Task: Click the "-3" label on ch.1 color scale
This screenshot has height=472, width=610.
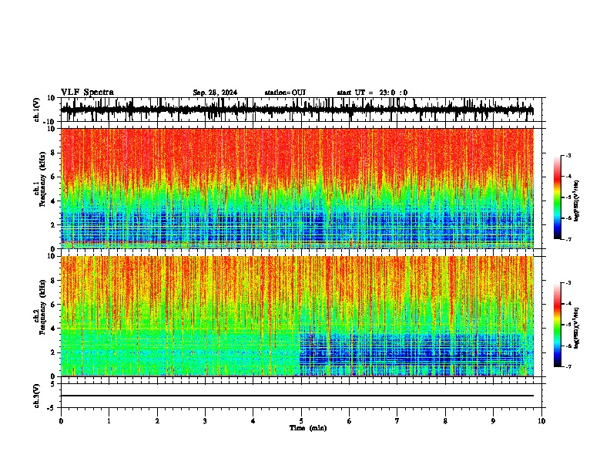Action: pyautogui.click(x=568, y=155)
